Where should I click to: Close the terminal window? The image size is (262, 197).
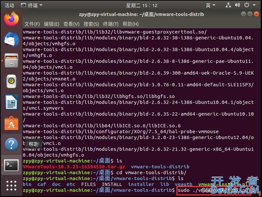[256, 14]
